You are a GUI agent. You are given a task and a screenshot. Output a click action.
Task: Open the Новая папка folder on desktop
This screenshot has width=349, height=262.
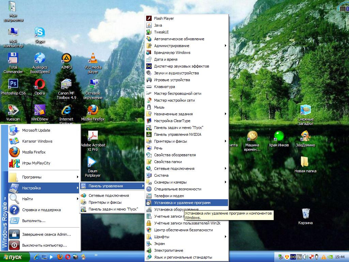click(305, 163)
